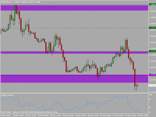156x117 pixels.
Task: Click the 17 Dec 19:00 time label
Action: pyautogui.click(x=143, y=115)
